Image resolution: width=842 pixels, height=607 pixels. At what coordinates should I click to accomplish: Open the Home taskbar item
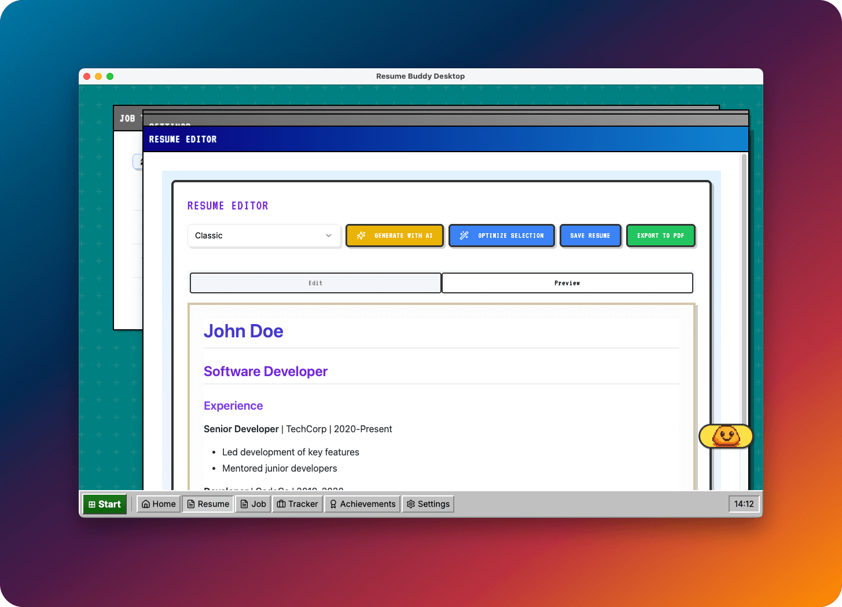click(x=159, y=504)
